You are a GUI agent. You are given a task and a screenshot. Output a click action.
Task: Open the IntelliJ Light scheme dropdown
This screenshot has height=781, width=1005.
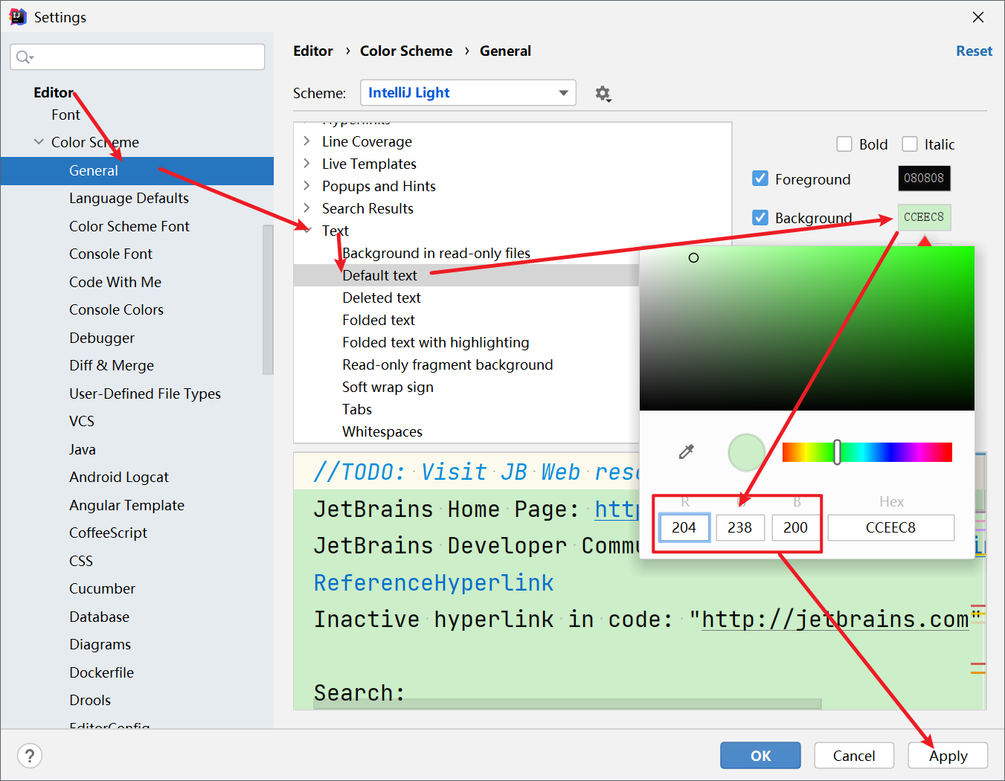[468, 93]
